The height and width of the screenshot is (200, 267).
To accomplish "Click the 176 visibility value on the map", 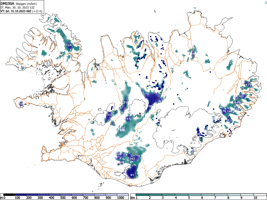I will (x=223, y=111).
